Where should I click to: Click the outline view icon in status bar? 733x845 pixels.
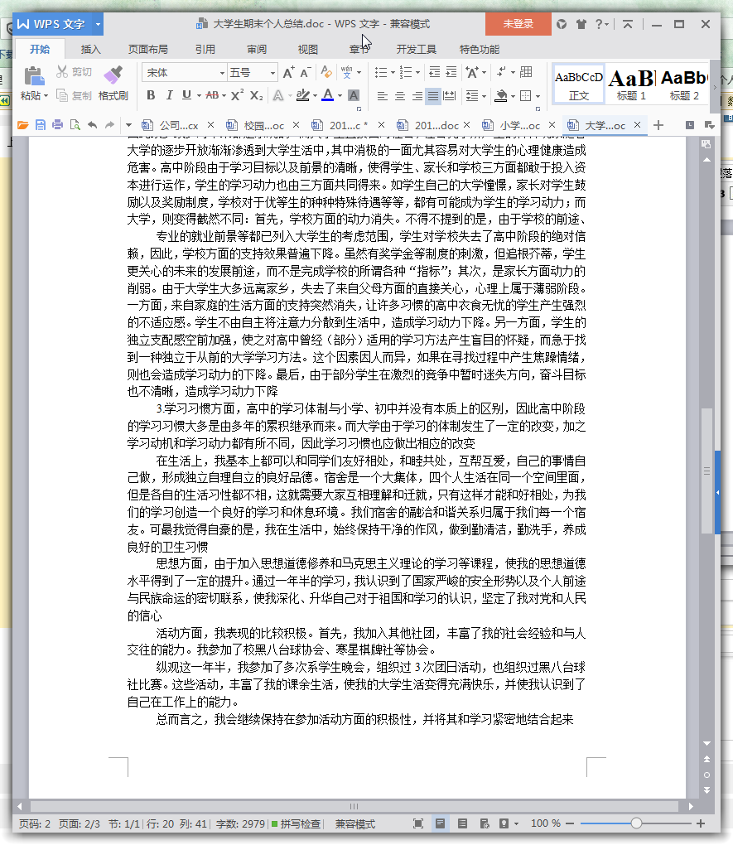coord(462,823)
